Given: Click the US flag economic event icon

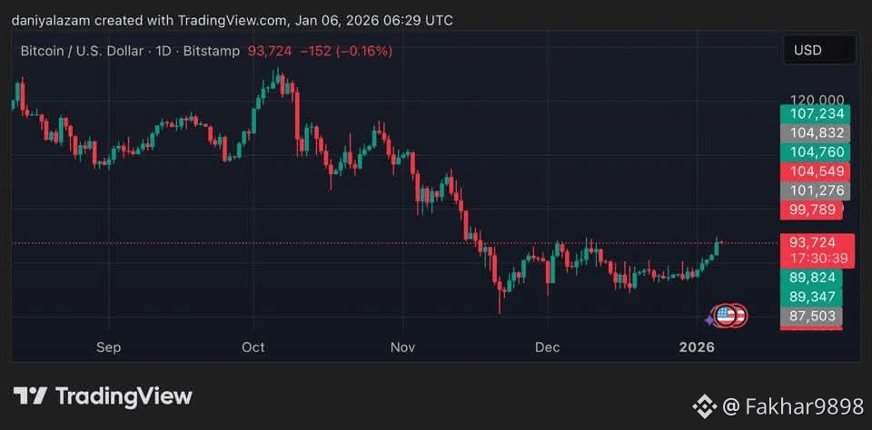Looking at the screenshot, I should point(725,316).
